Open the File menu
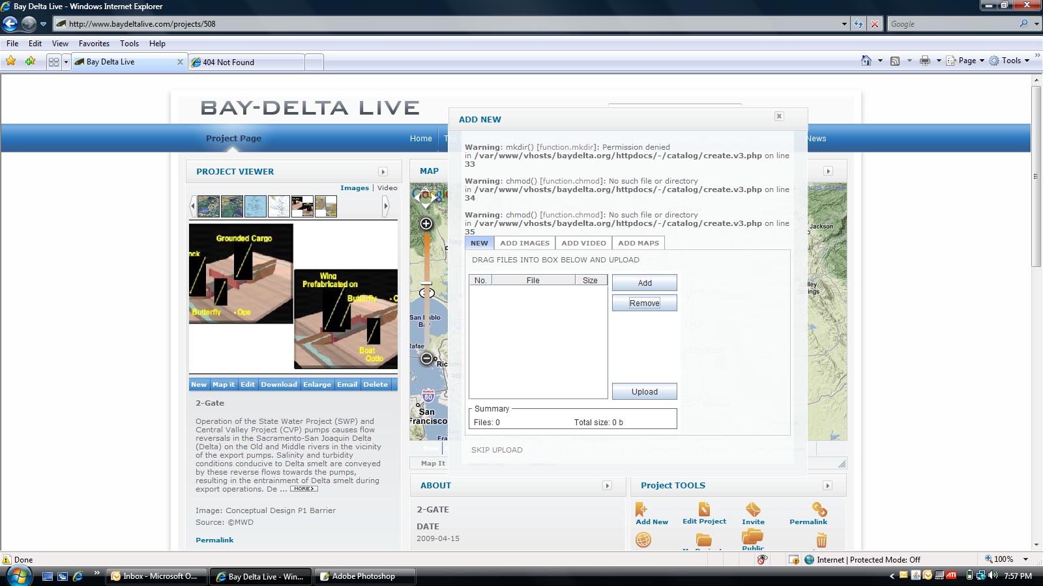 pos(12,44)
